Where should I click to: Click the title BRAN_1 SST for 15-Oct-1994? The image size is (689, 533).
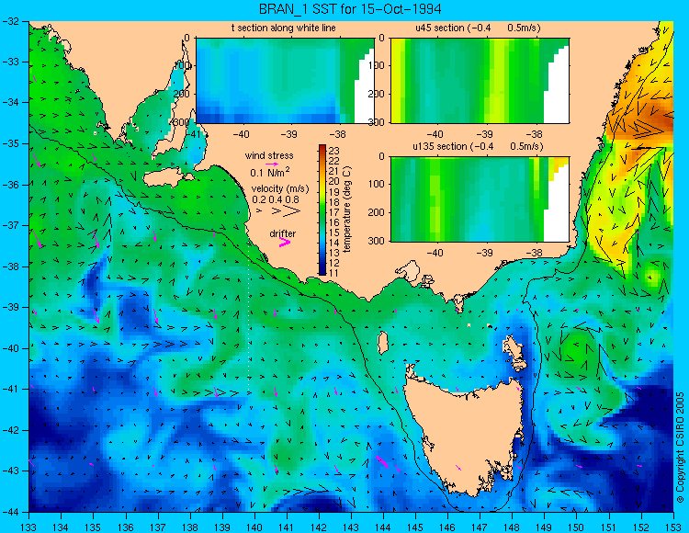click(350, 9)
